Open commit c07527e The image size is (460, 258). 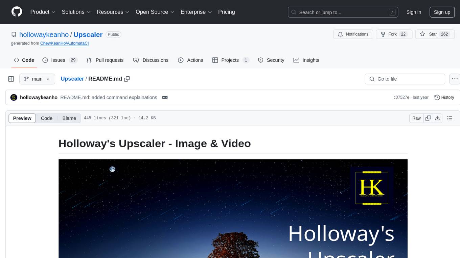(x=401, y=97)
